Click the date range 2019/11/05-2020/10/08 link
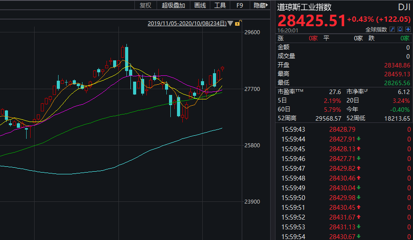413x240 pixels. click(187, 24)
